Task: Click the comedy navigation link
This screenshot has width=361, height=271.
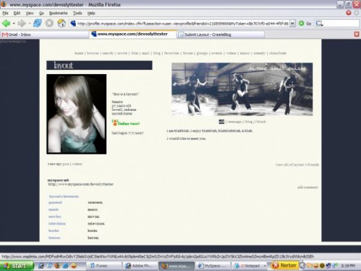Action: coord(260,53)
